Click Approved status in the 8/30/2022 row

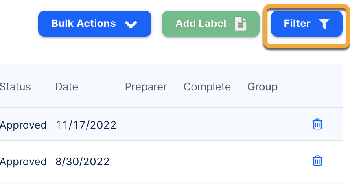click(x=23, y=162)
